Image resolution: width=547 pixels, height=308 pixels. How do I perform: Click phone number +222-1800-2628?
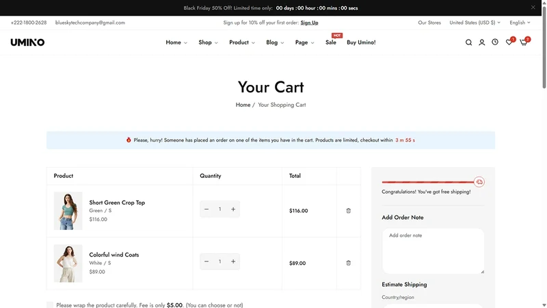pos(29,23)
